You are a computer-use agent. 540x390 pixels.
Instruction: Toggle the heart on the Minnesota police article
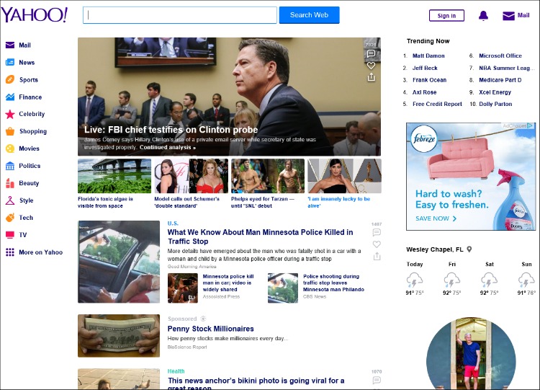377,244
